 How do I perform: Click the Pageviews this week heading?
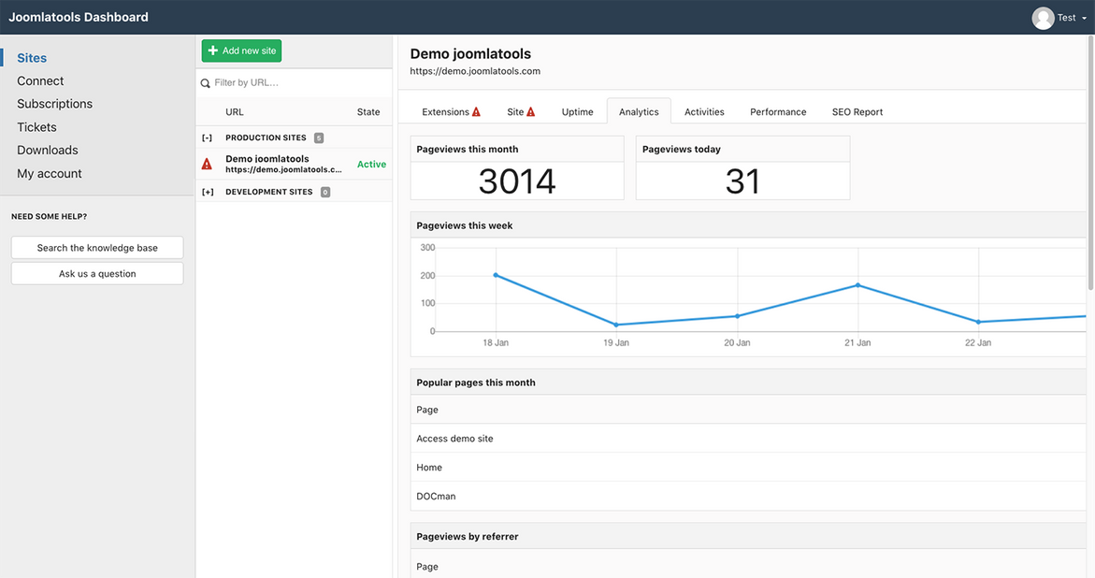tap(465, 225)
